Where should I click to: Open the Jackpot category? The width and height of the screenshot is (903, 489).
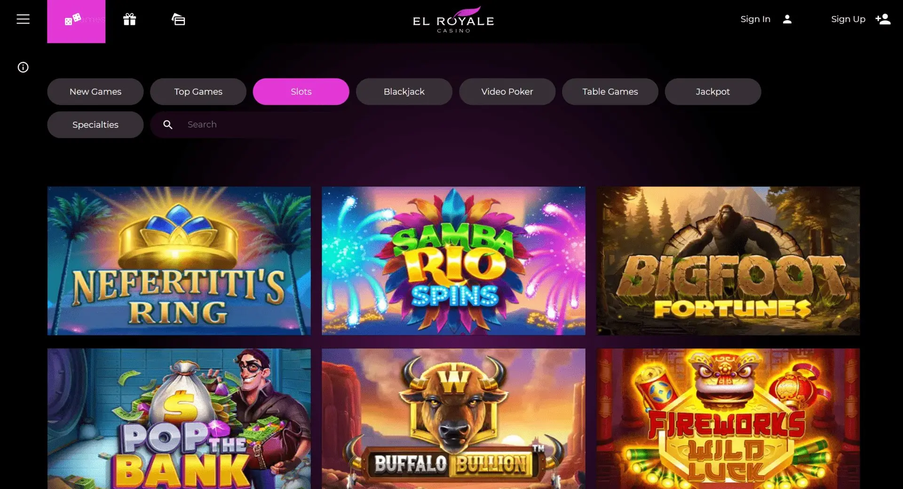tap(713, 92)
